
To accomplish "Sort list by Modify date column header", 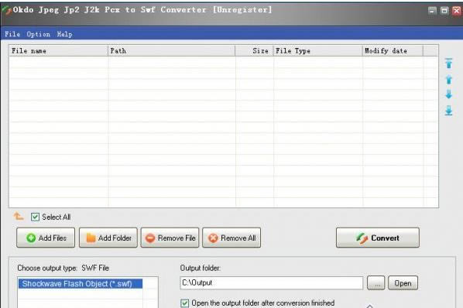I will tap(393, 51).
